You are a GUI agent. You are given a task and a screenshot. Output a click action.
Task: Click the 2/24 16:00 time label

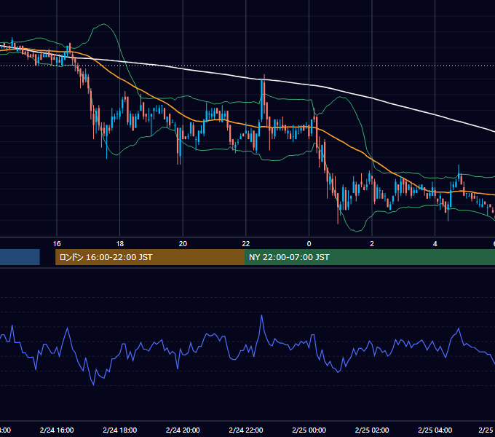click(x=57, y=430)
